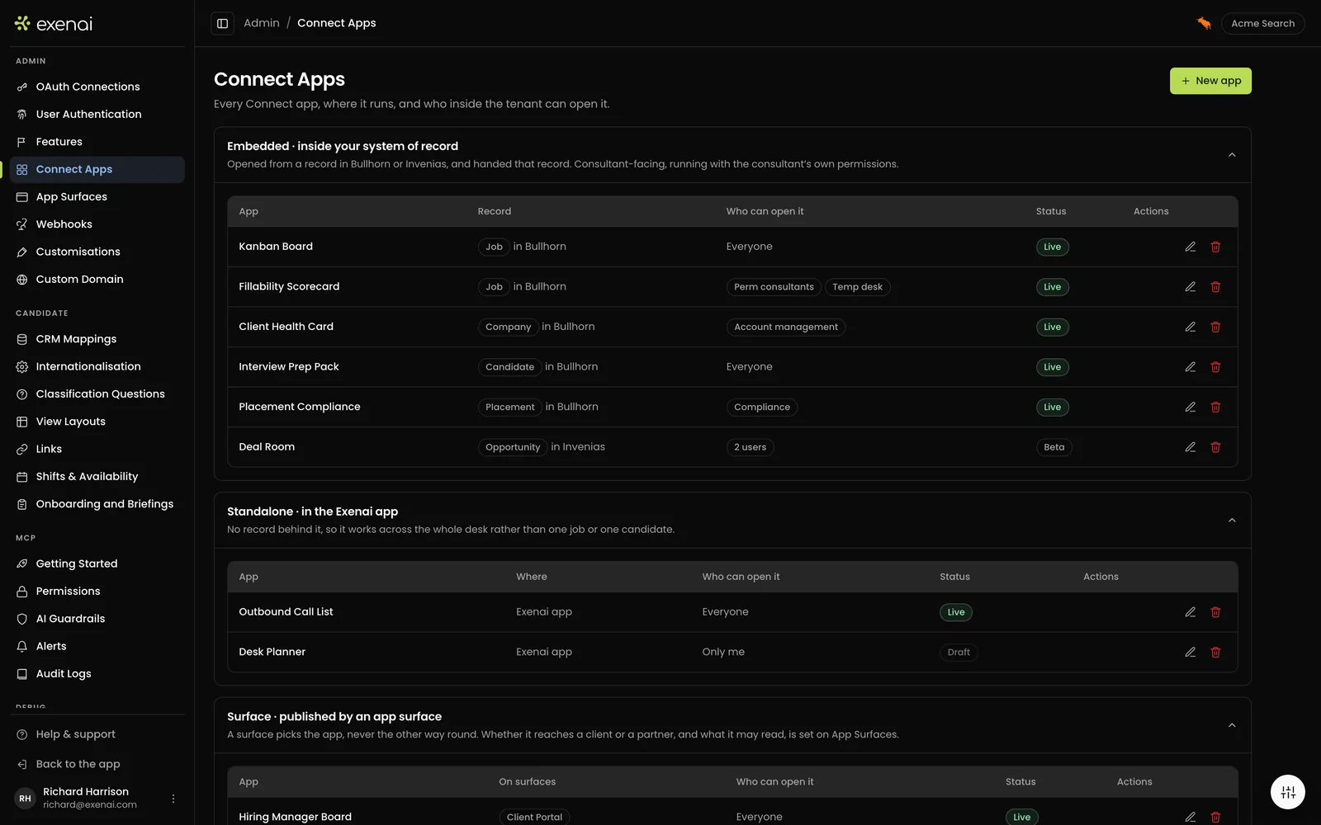Delete the Deal Room app
The height and width of the screenshot is (825, 1321).
1215,447
